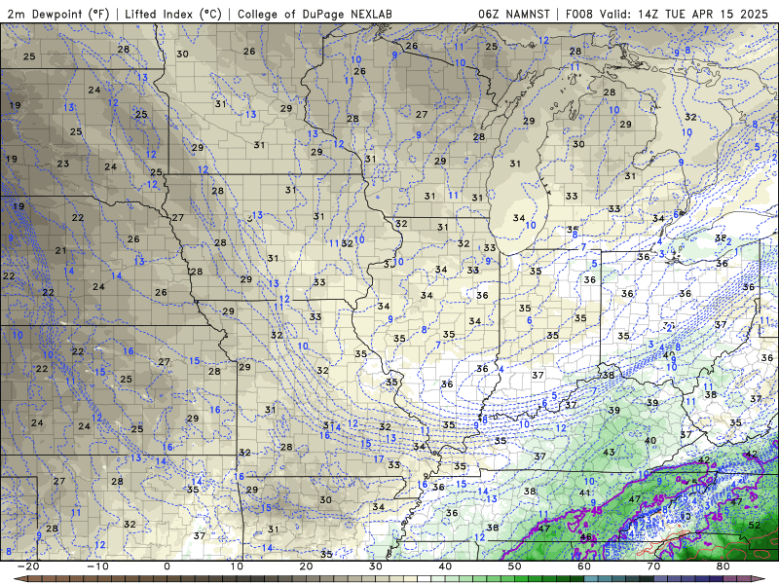Viewport: 779px width, 584px height.
Task: Click the '70' label under the color scale
Action: click(653, 566)
